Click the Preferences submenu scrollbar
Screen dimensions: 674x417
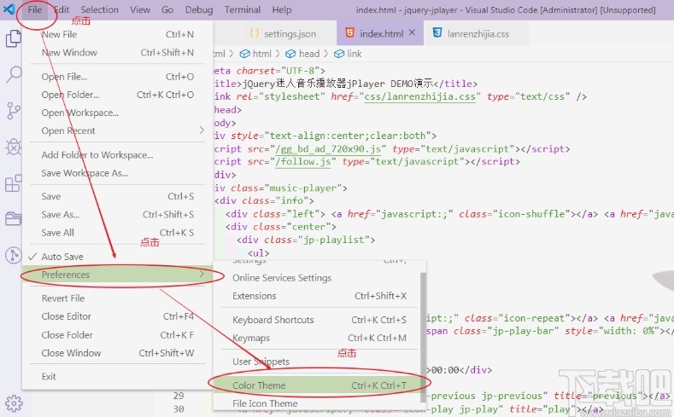click(423, 338)
